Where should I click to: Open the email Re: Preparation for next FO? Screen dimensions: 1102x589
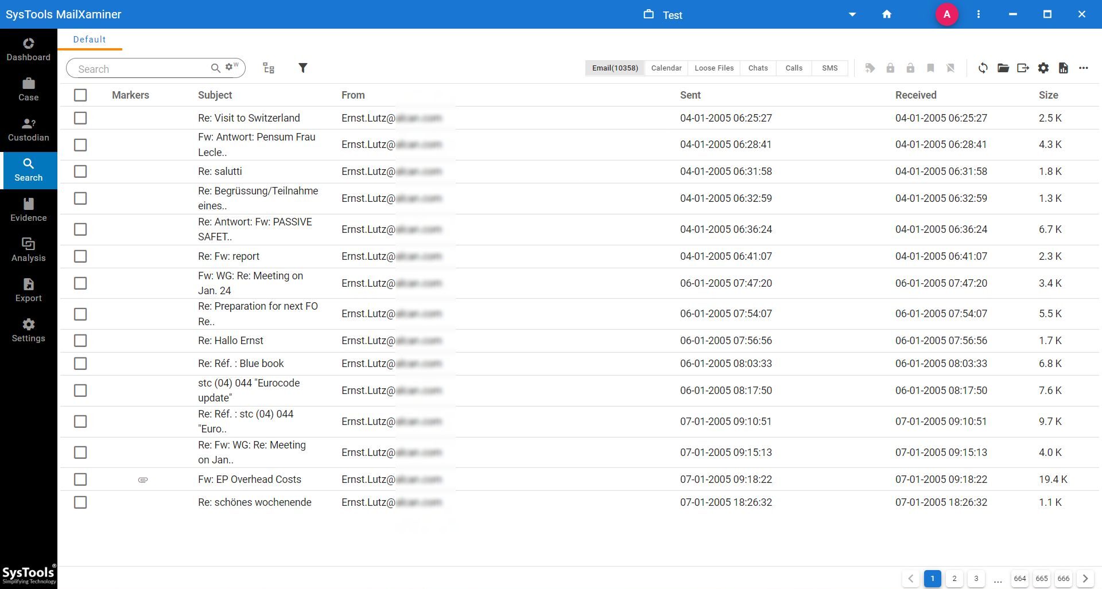coord(258,314)
